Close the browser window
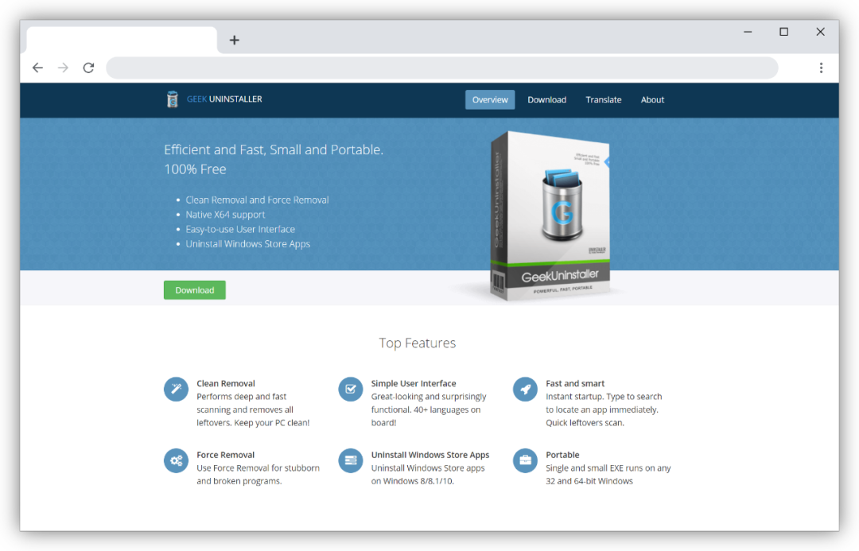This screenshot has height=551, width=859. (x=820, y=32)
